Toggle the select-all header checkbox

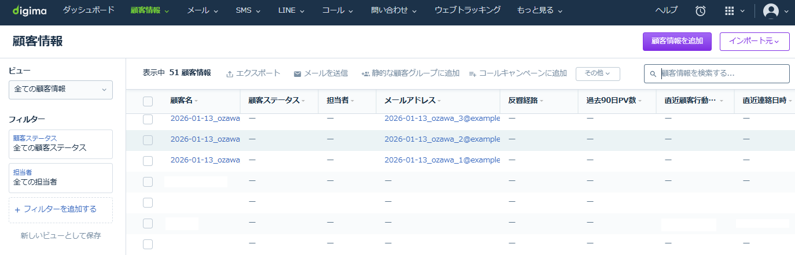(x=148, y=101)
